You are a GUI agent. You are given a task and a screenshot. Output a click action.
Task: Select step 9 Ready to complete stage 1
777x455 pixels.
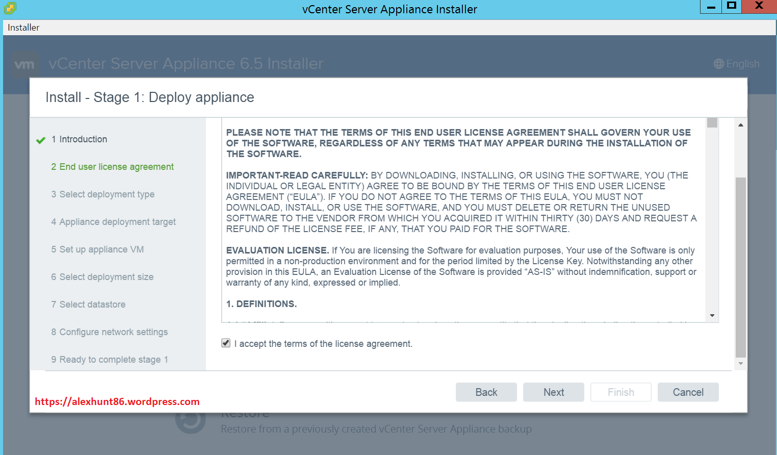pyautogui.click(x=109, y=360)
